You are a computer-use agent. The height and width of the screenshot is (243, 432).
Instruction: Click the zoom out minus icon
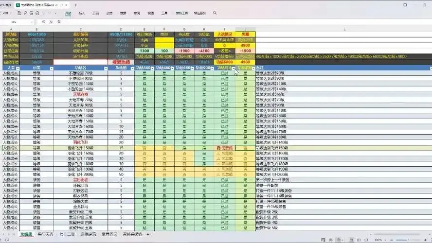point(392,240)
